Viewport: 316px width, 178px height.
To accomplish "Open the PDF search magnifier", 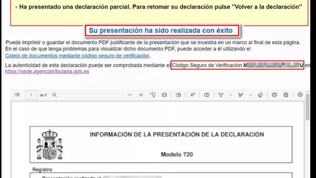I will (x=55, y=95).
